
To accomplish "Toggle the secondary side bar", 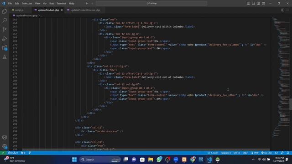I will [x=258, y=3].
